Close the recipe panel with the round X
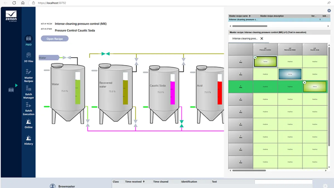Screen dimensions: 334x188 tap(329, 11)
